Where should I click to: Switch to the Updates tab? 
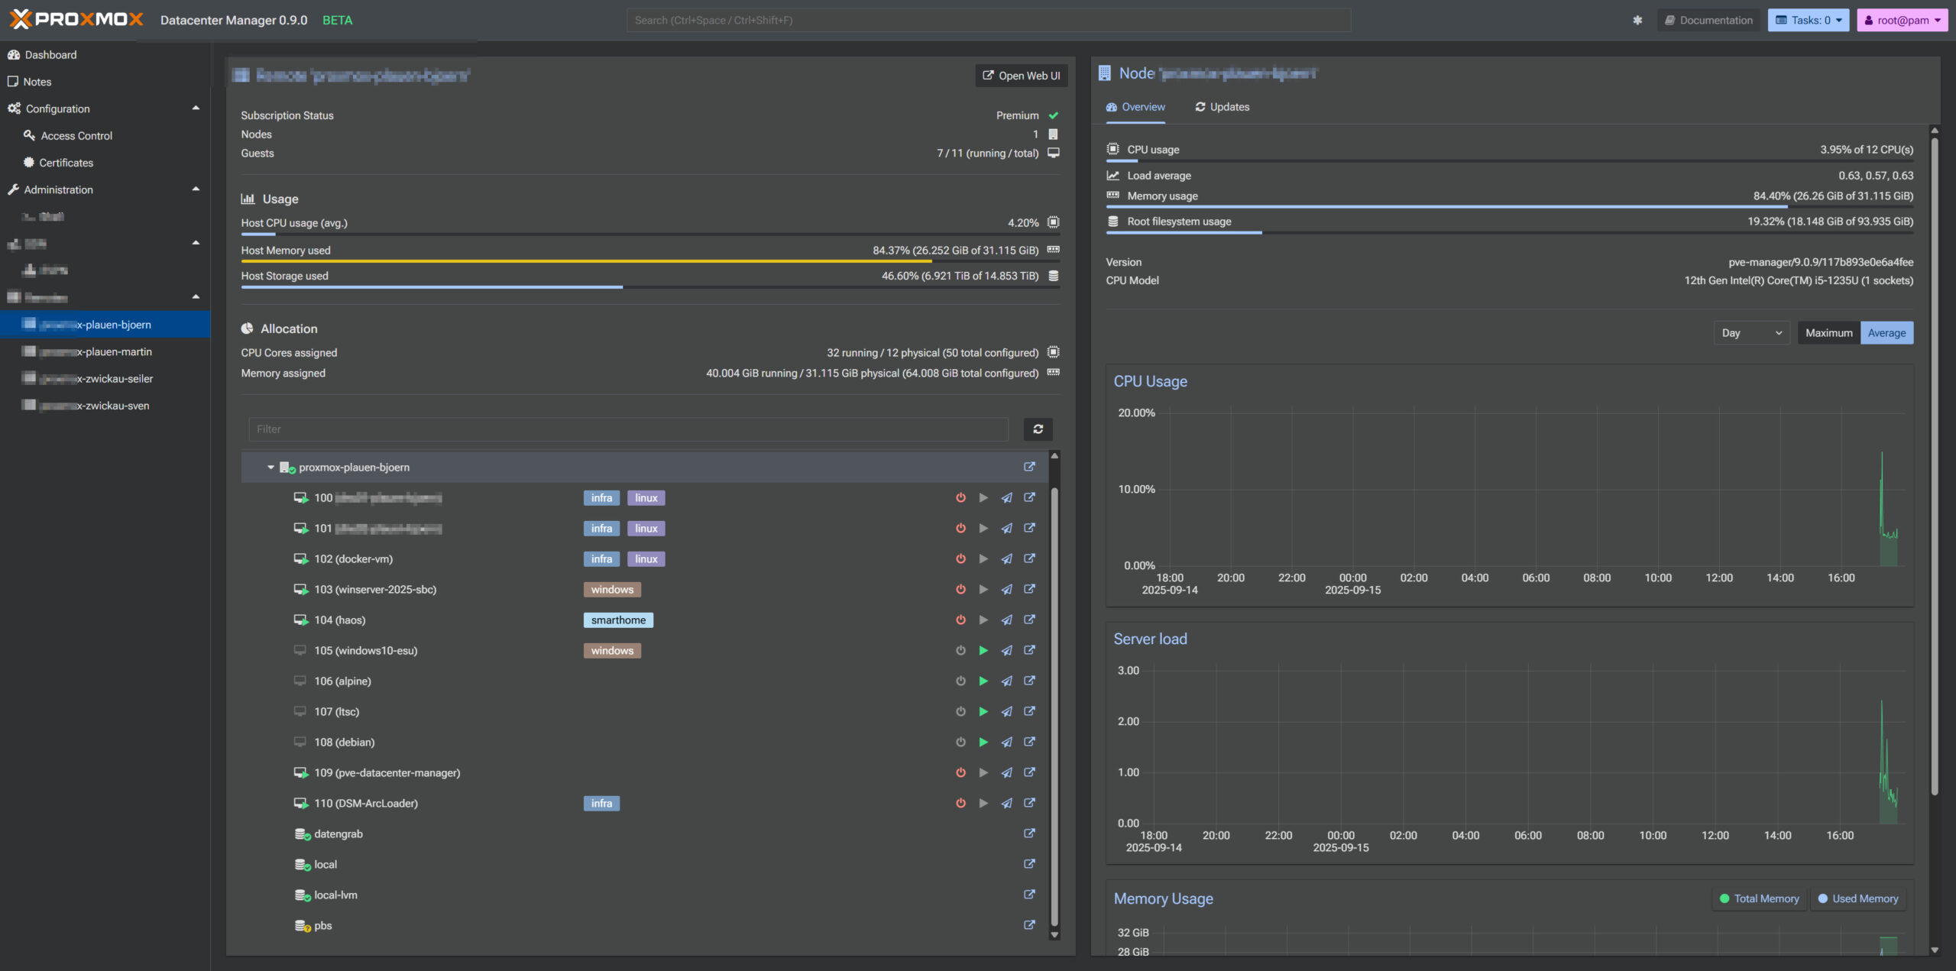pos(1222,107)
